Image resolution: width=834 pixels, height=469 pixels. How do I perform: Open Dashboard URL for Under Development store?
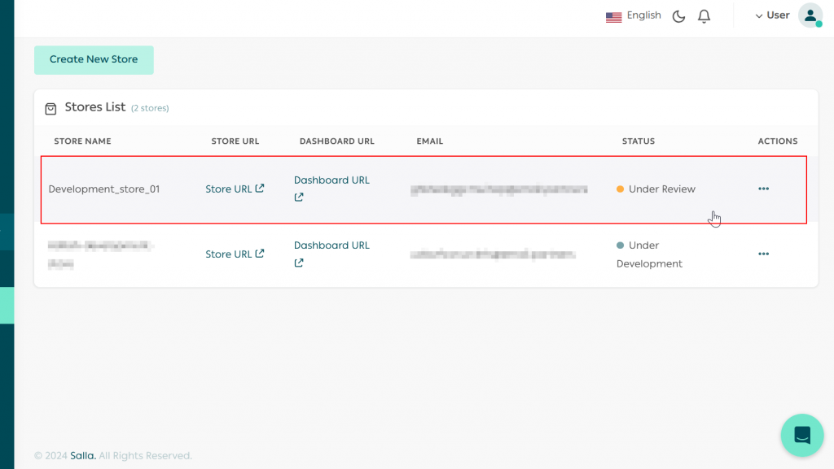point(331,254)
